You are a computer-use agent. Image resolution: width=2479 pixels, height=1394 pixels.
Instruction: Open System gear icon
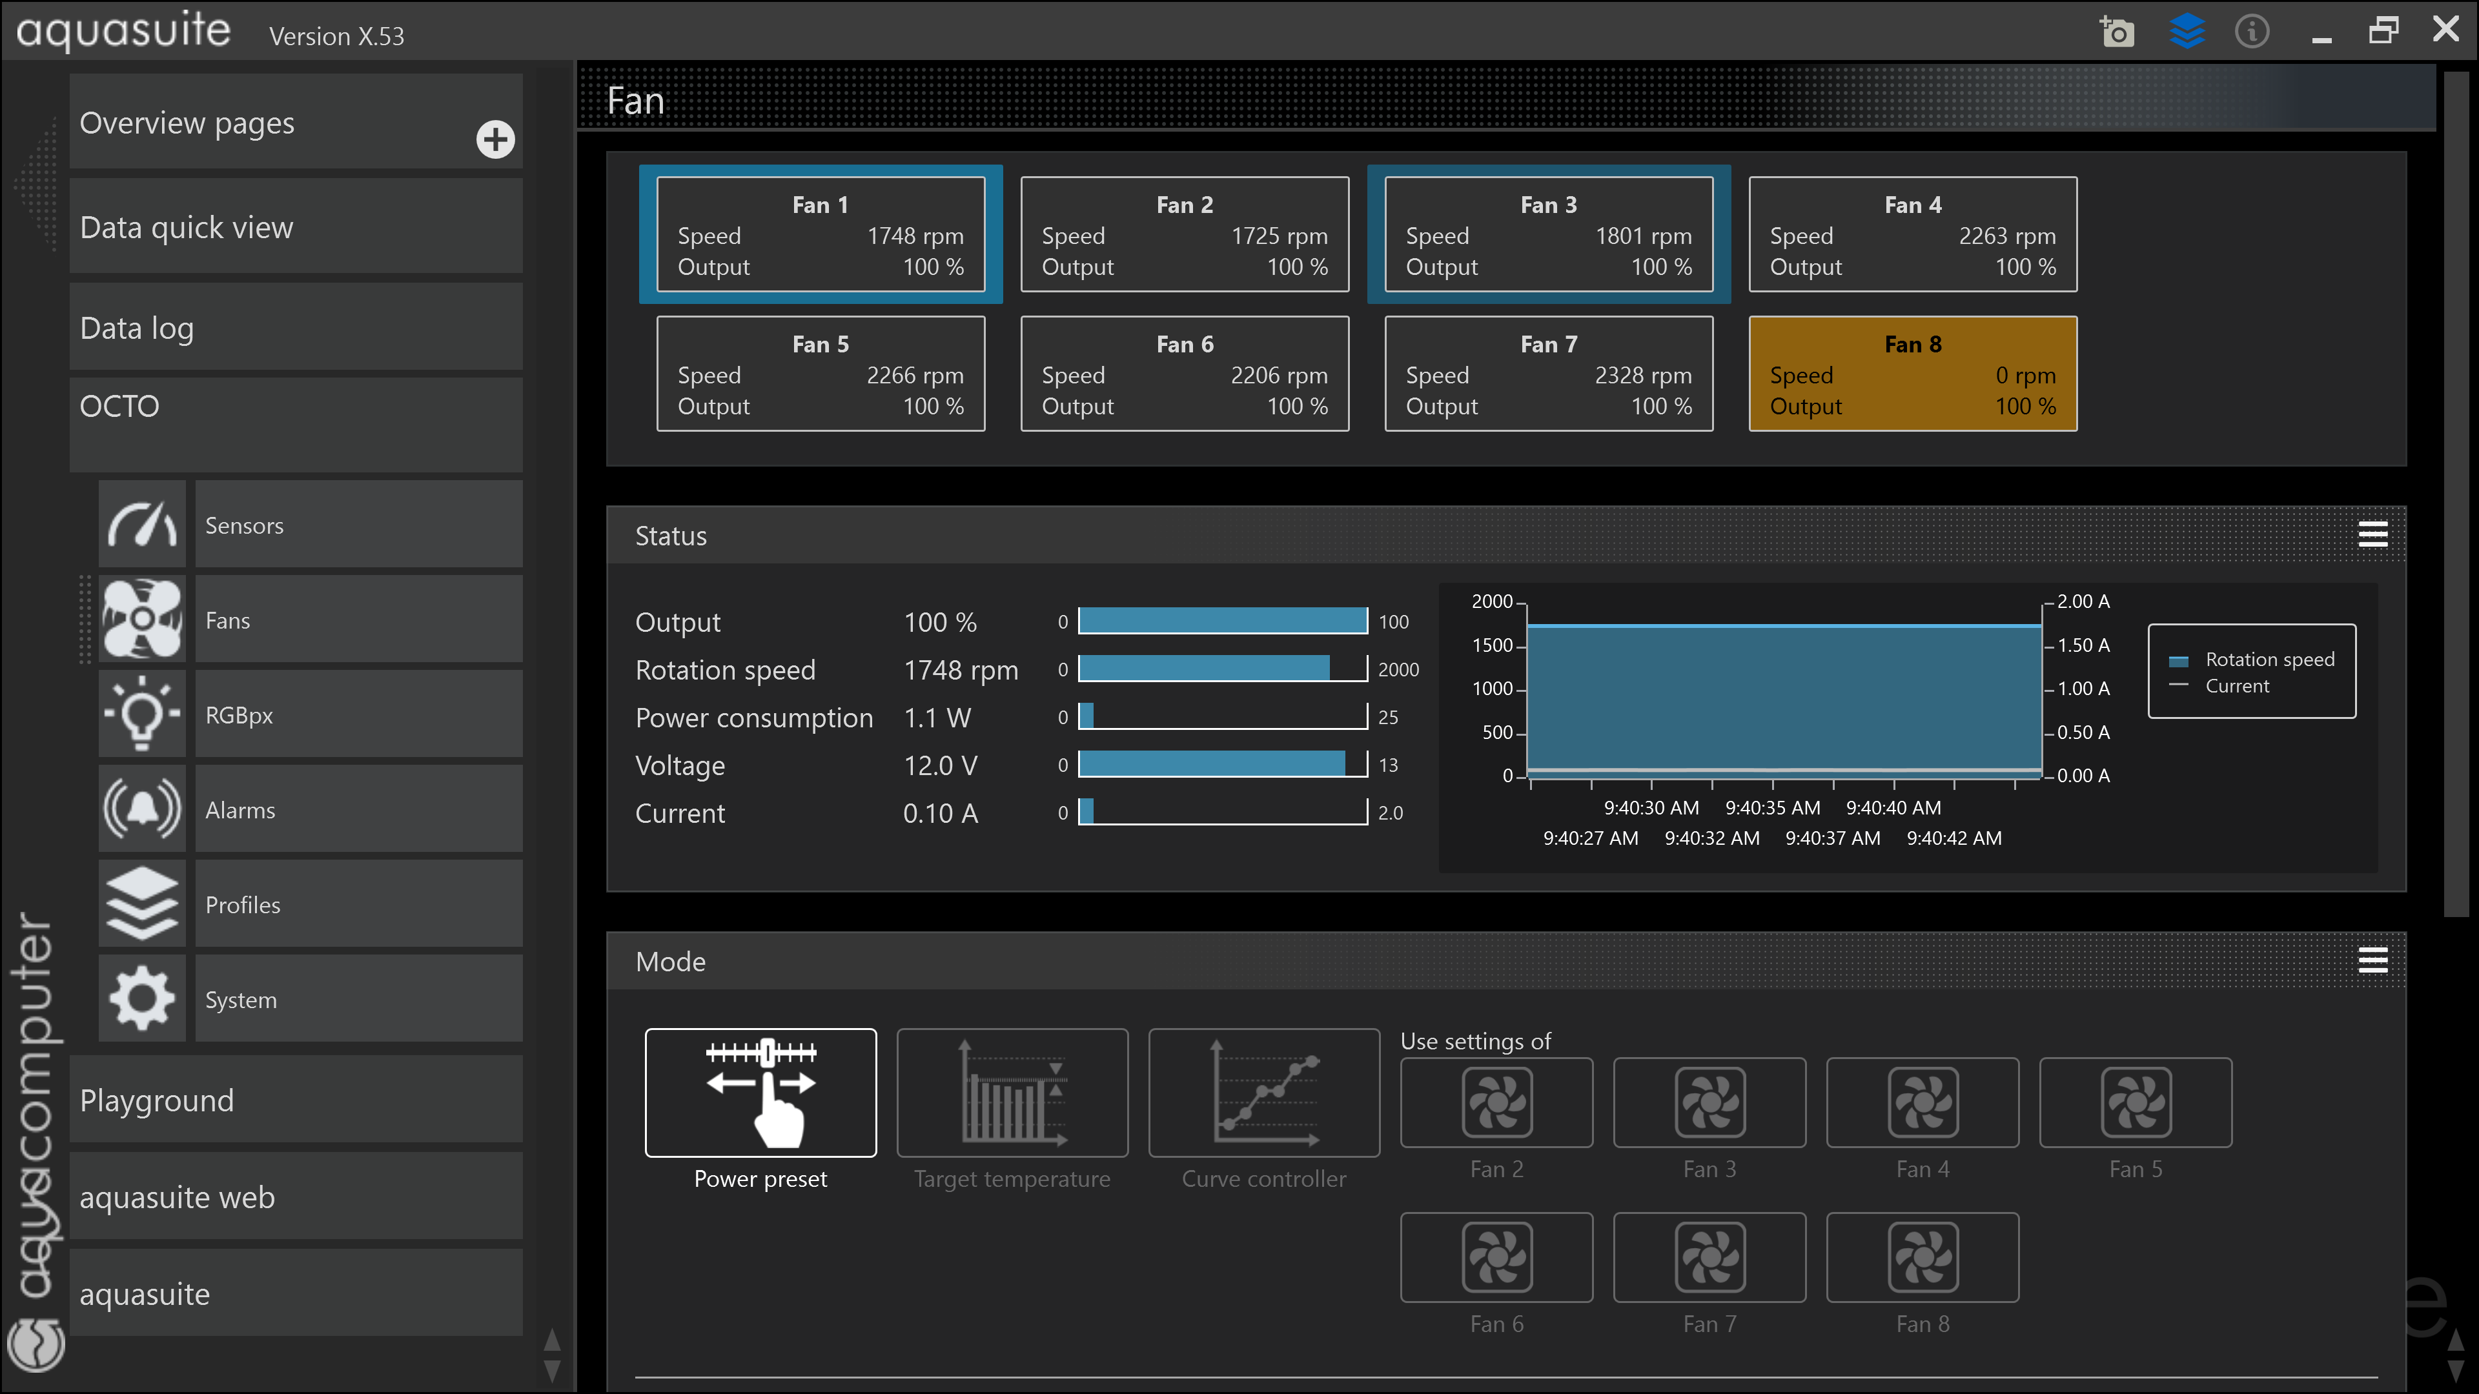(x=141, y=998)
